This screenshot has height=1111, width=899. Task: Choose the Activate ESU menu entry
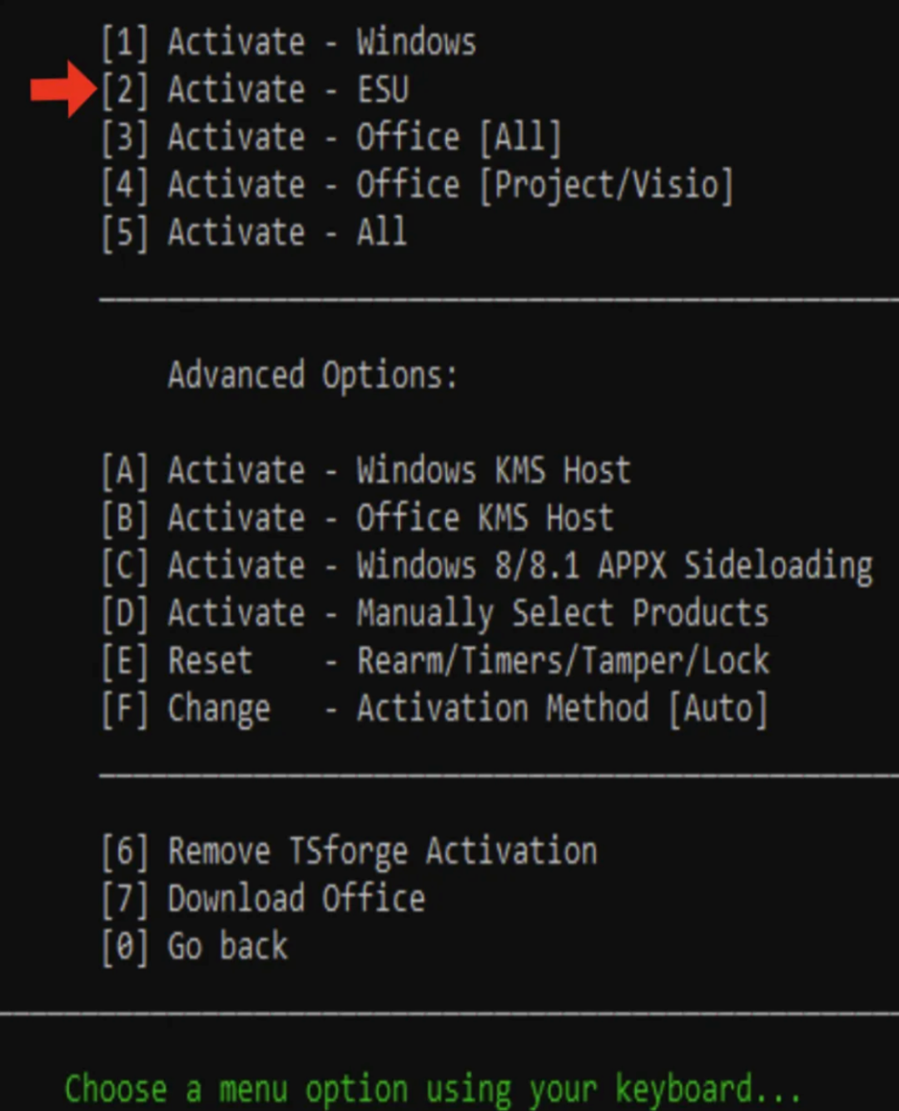point(255,90)
